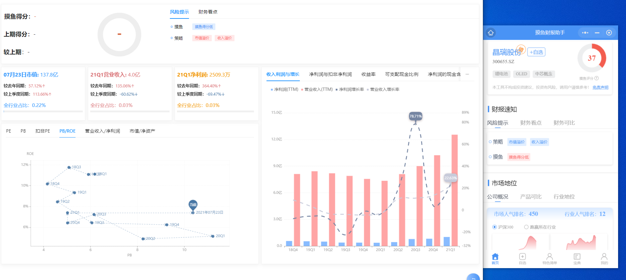Open the 可支配现金比例 chart tab

point(402,74)
